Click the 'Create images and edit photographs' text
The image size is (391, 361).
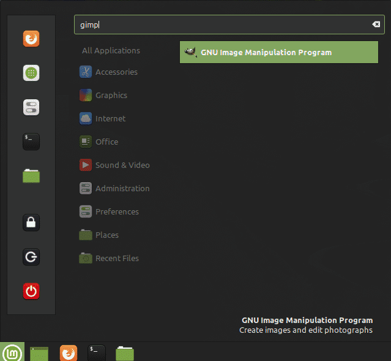(306, 330)
